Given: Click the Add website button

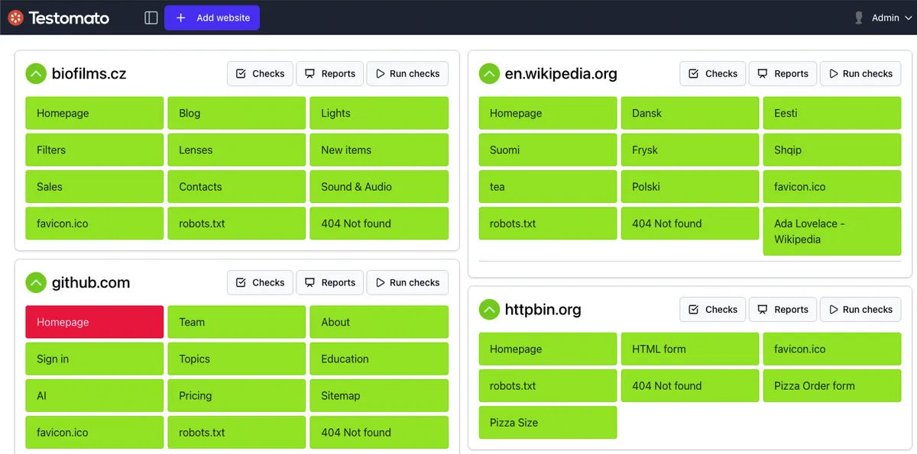Looking at the screenshot, I should click(212, 18).
